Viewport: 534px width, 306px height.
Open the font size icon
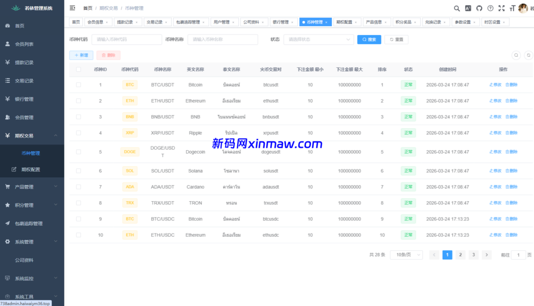(512, 8)
